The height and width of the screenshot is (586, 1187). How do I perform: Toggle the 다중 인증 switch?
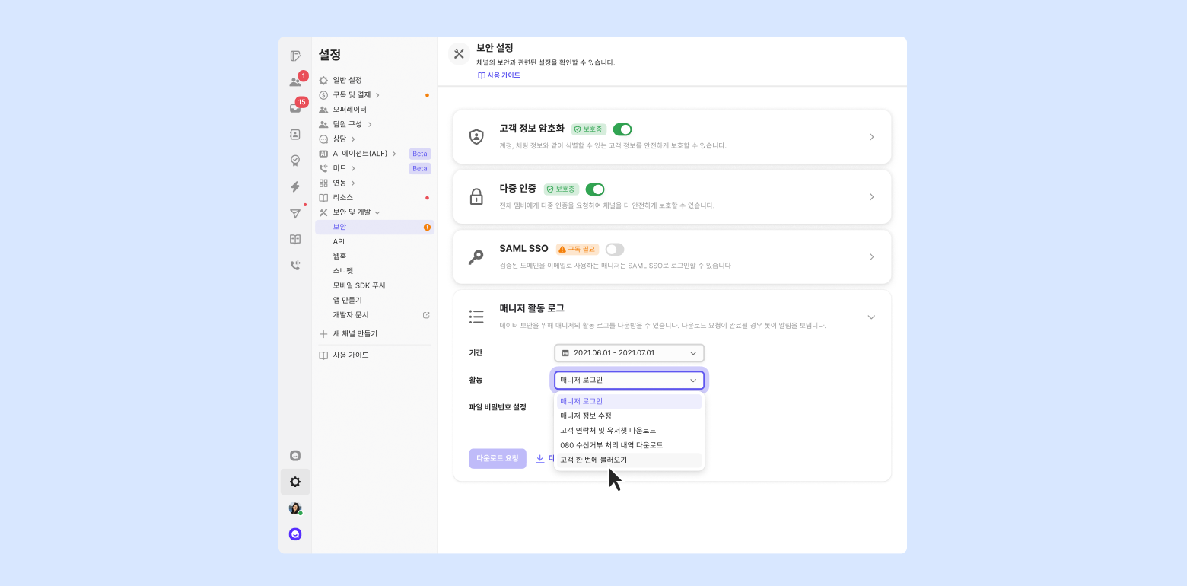[x=595, y=189]
